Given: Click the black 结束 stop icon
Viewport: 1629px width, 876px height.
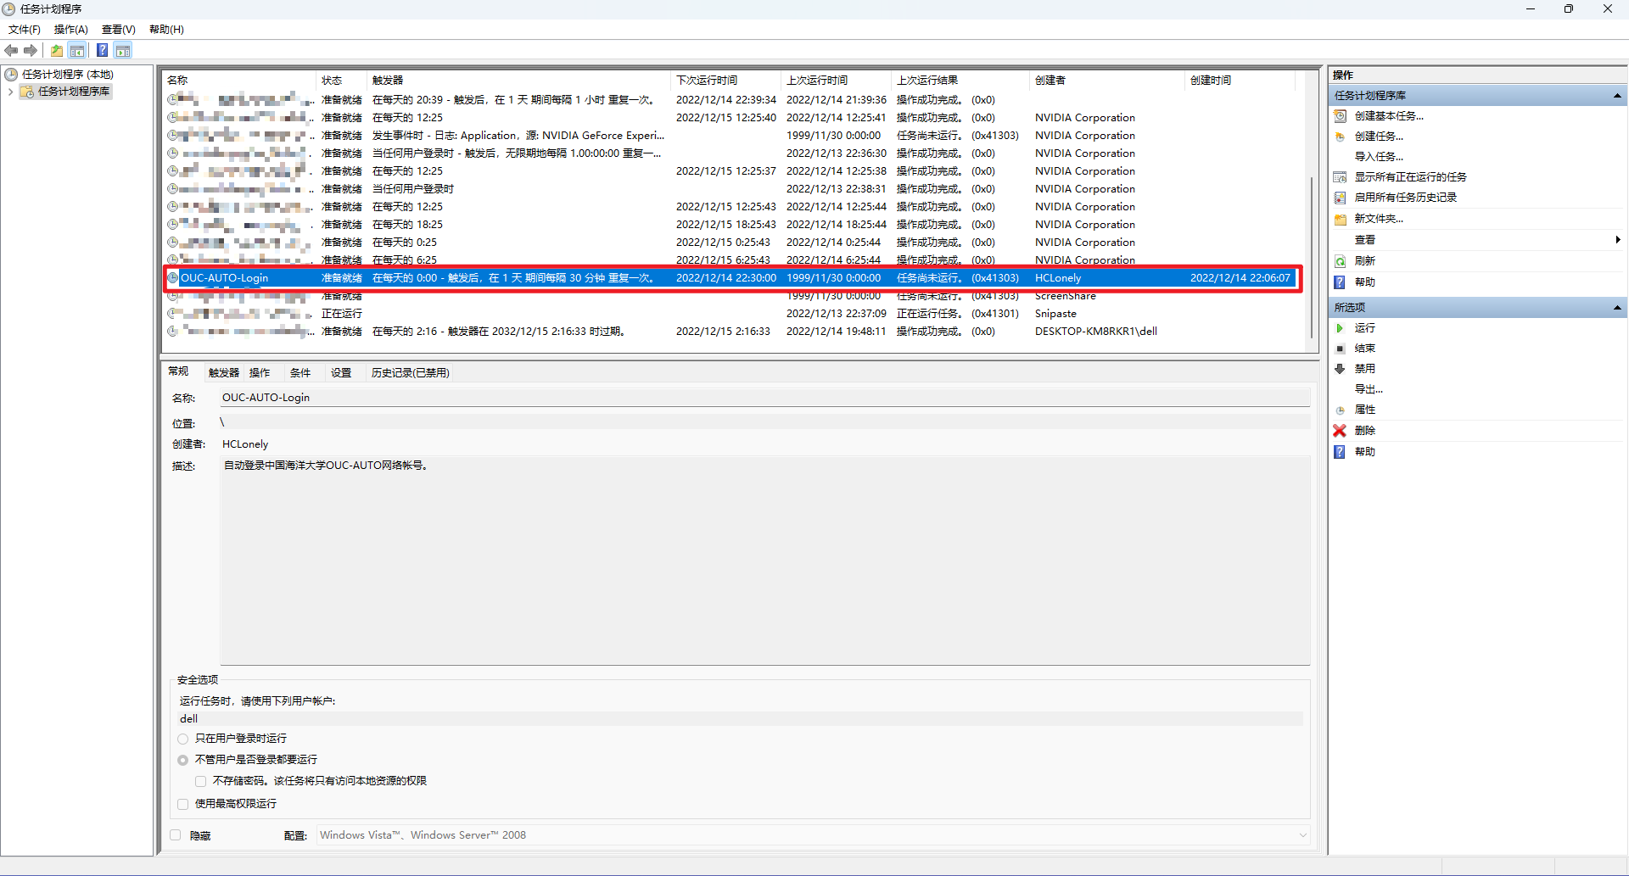Looking at the screenshot, I should (x=1341, y=349).
